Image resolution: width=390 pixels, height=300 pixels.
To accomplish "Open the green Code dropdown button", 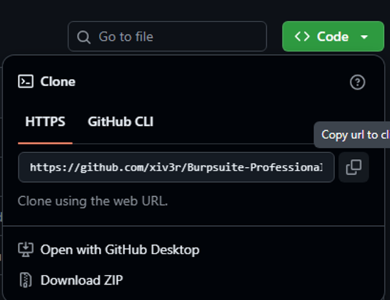I will (333, 36).
